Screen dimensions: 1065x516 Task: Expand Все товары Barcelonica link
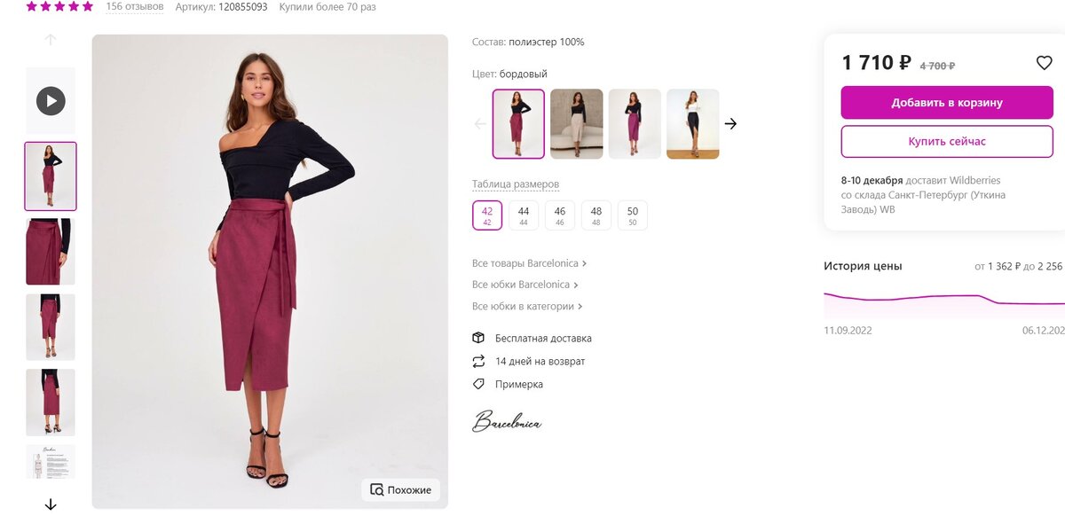coord(529,263)
